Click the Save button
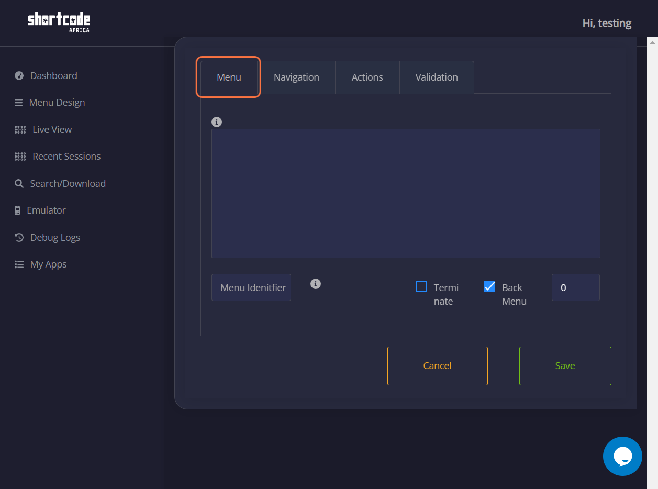This screenshot has width=658, height=489. tap(565, 366)
